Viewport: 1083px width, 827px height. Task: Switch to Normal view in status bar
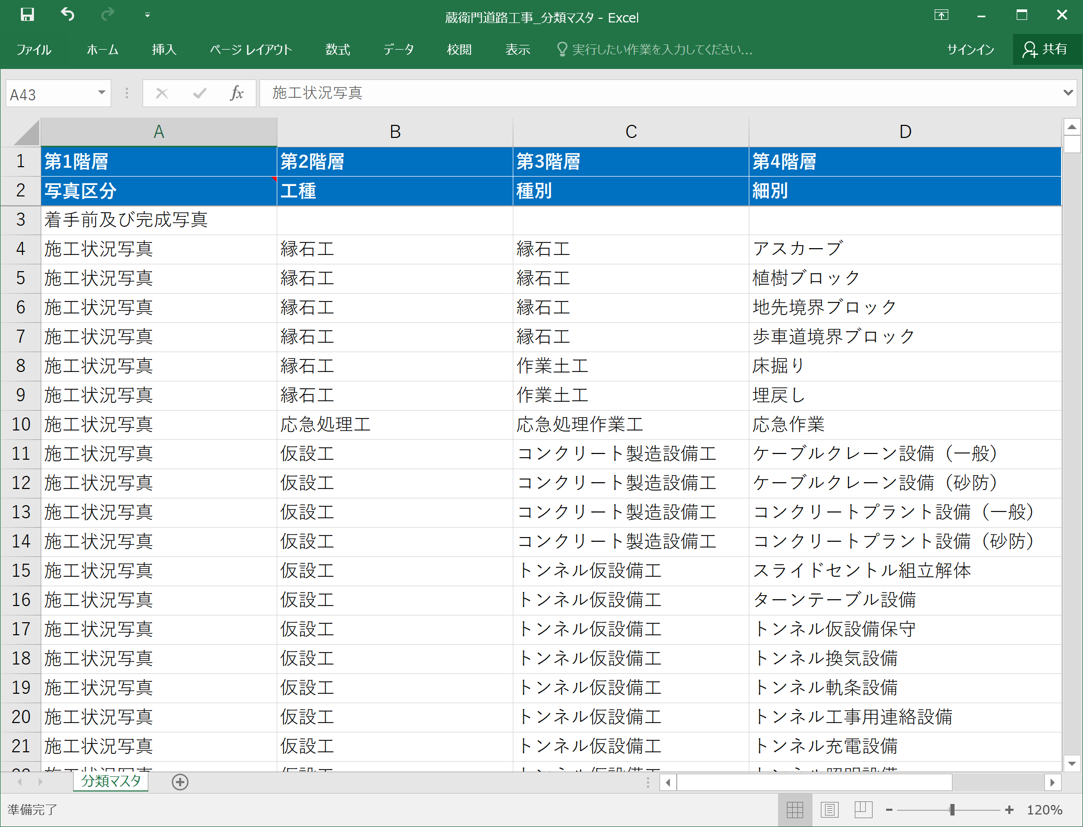795,810
